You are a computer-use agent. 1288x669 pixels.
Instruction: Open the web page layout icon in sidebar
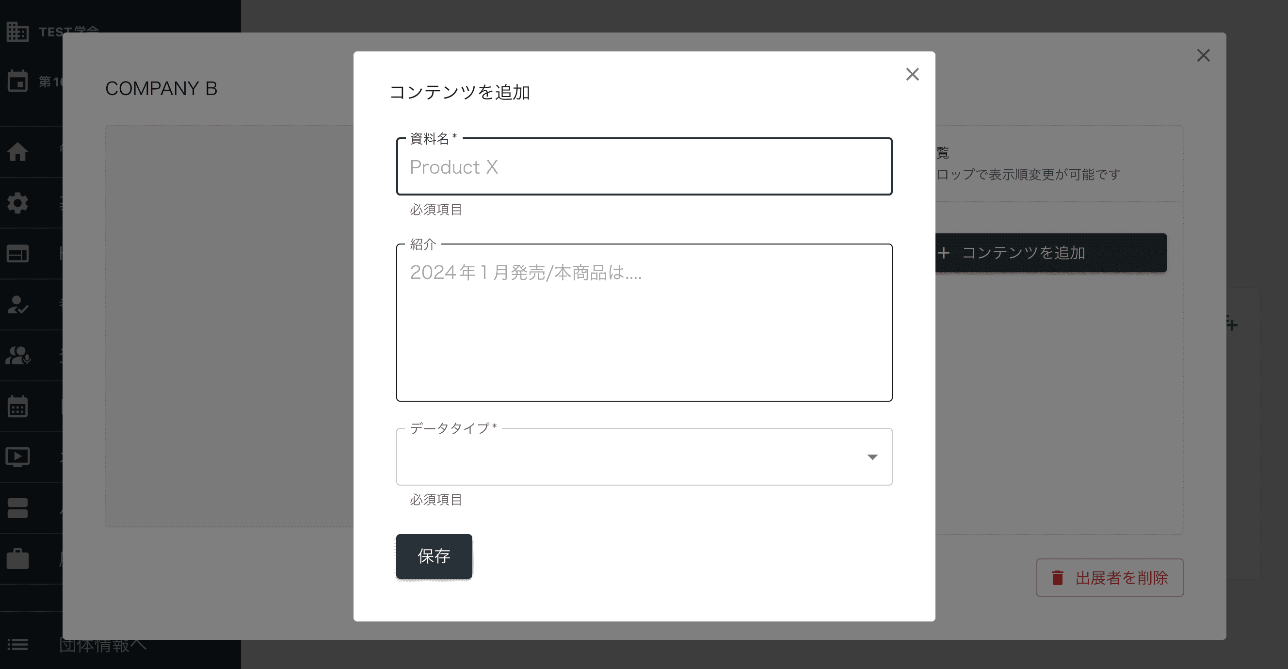pyautogui.click(x=17, y=254)
